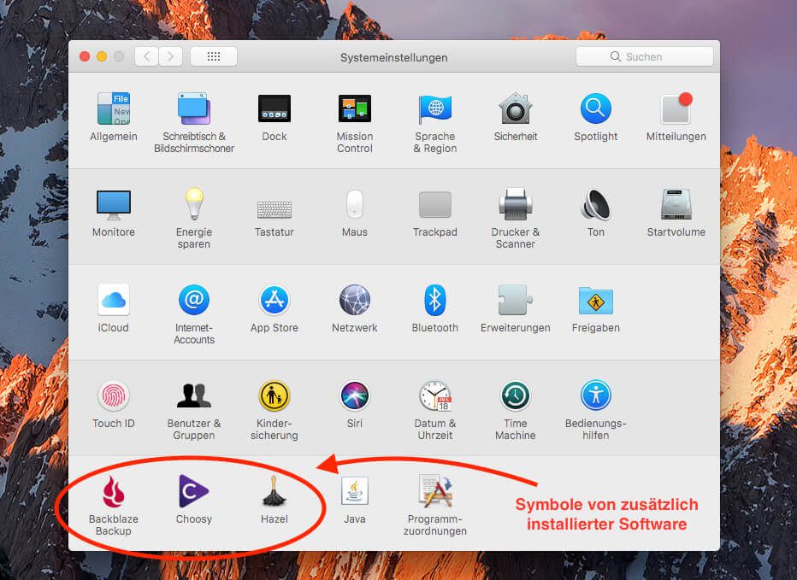Screen dimensions: 797x580
Task: Click the back navigation arrow
Action: point(146,56)
